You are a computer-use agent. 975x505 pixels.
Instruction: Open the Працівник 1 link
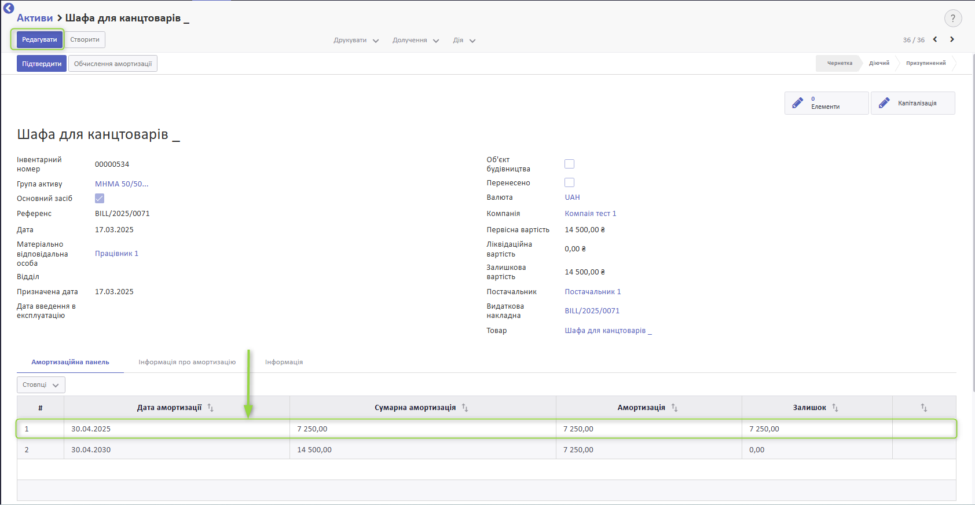(x=116, y=254)
